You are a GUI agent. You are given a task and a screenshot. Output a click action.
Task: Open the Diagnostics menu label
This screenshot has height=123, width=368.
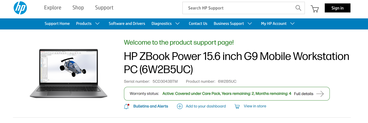[161, 24]
